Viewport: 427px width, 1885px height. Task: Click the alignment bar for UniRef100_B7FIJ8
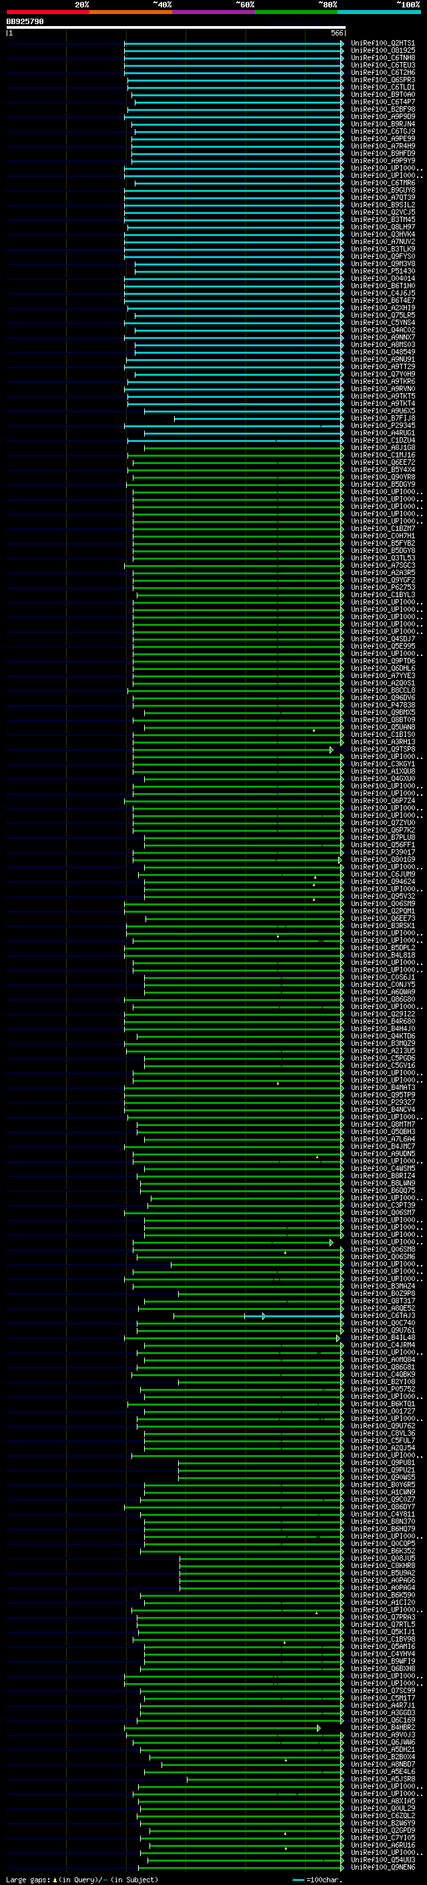pyautogui.click(x=258, y=419)
